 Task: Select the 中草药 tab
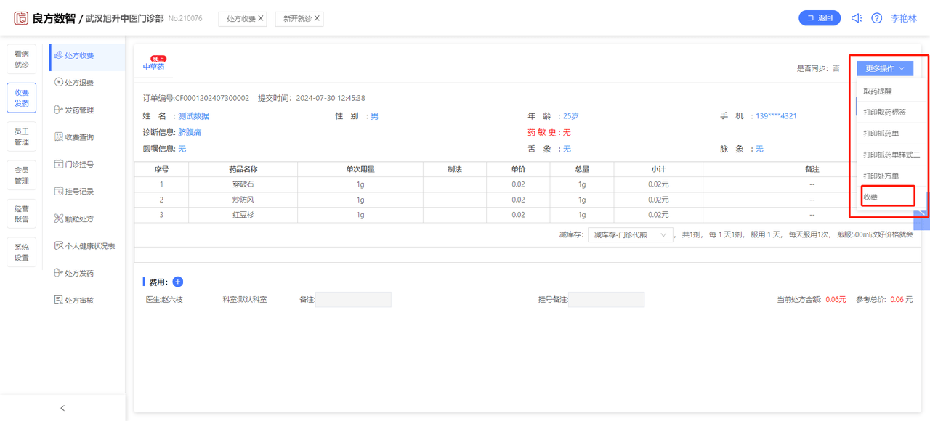pos(153,67)
